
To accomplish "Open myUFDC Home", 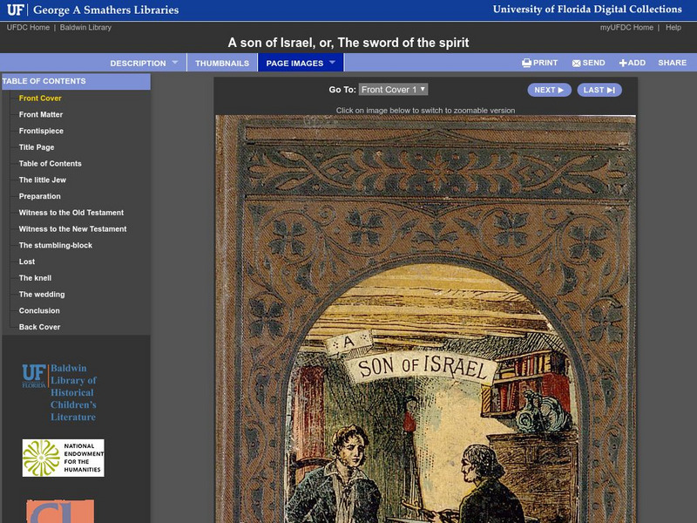I will (x=626, y=28).
